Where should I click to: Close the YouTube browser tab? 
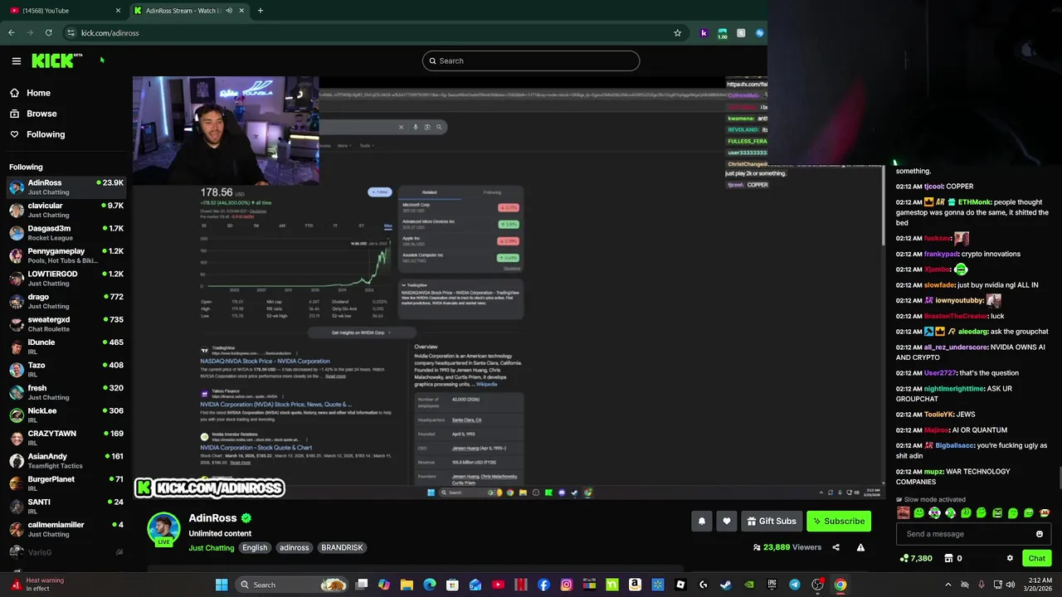pyautogui.click(x=118, y=11)
